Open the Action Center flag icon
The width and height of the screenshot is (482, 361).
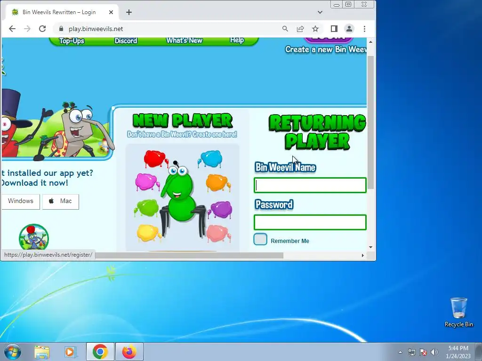(x=423, y=352)
